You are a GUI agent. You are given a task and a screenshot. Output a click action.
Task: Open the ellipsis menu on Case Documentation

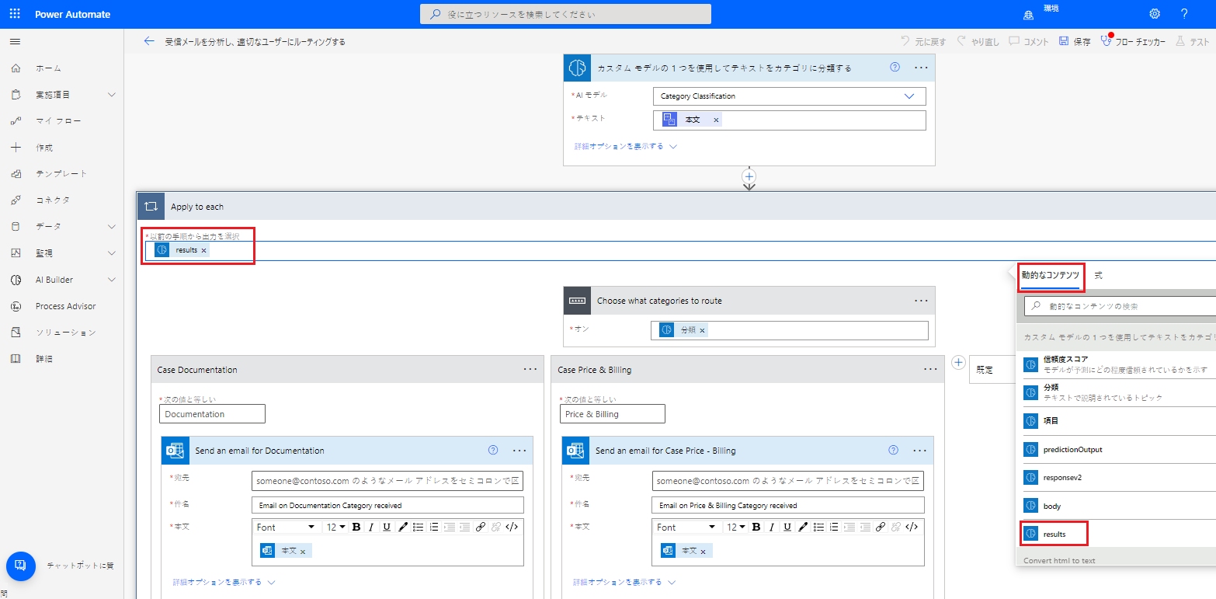tap(530, 370)
